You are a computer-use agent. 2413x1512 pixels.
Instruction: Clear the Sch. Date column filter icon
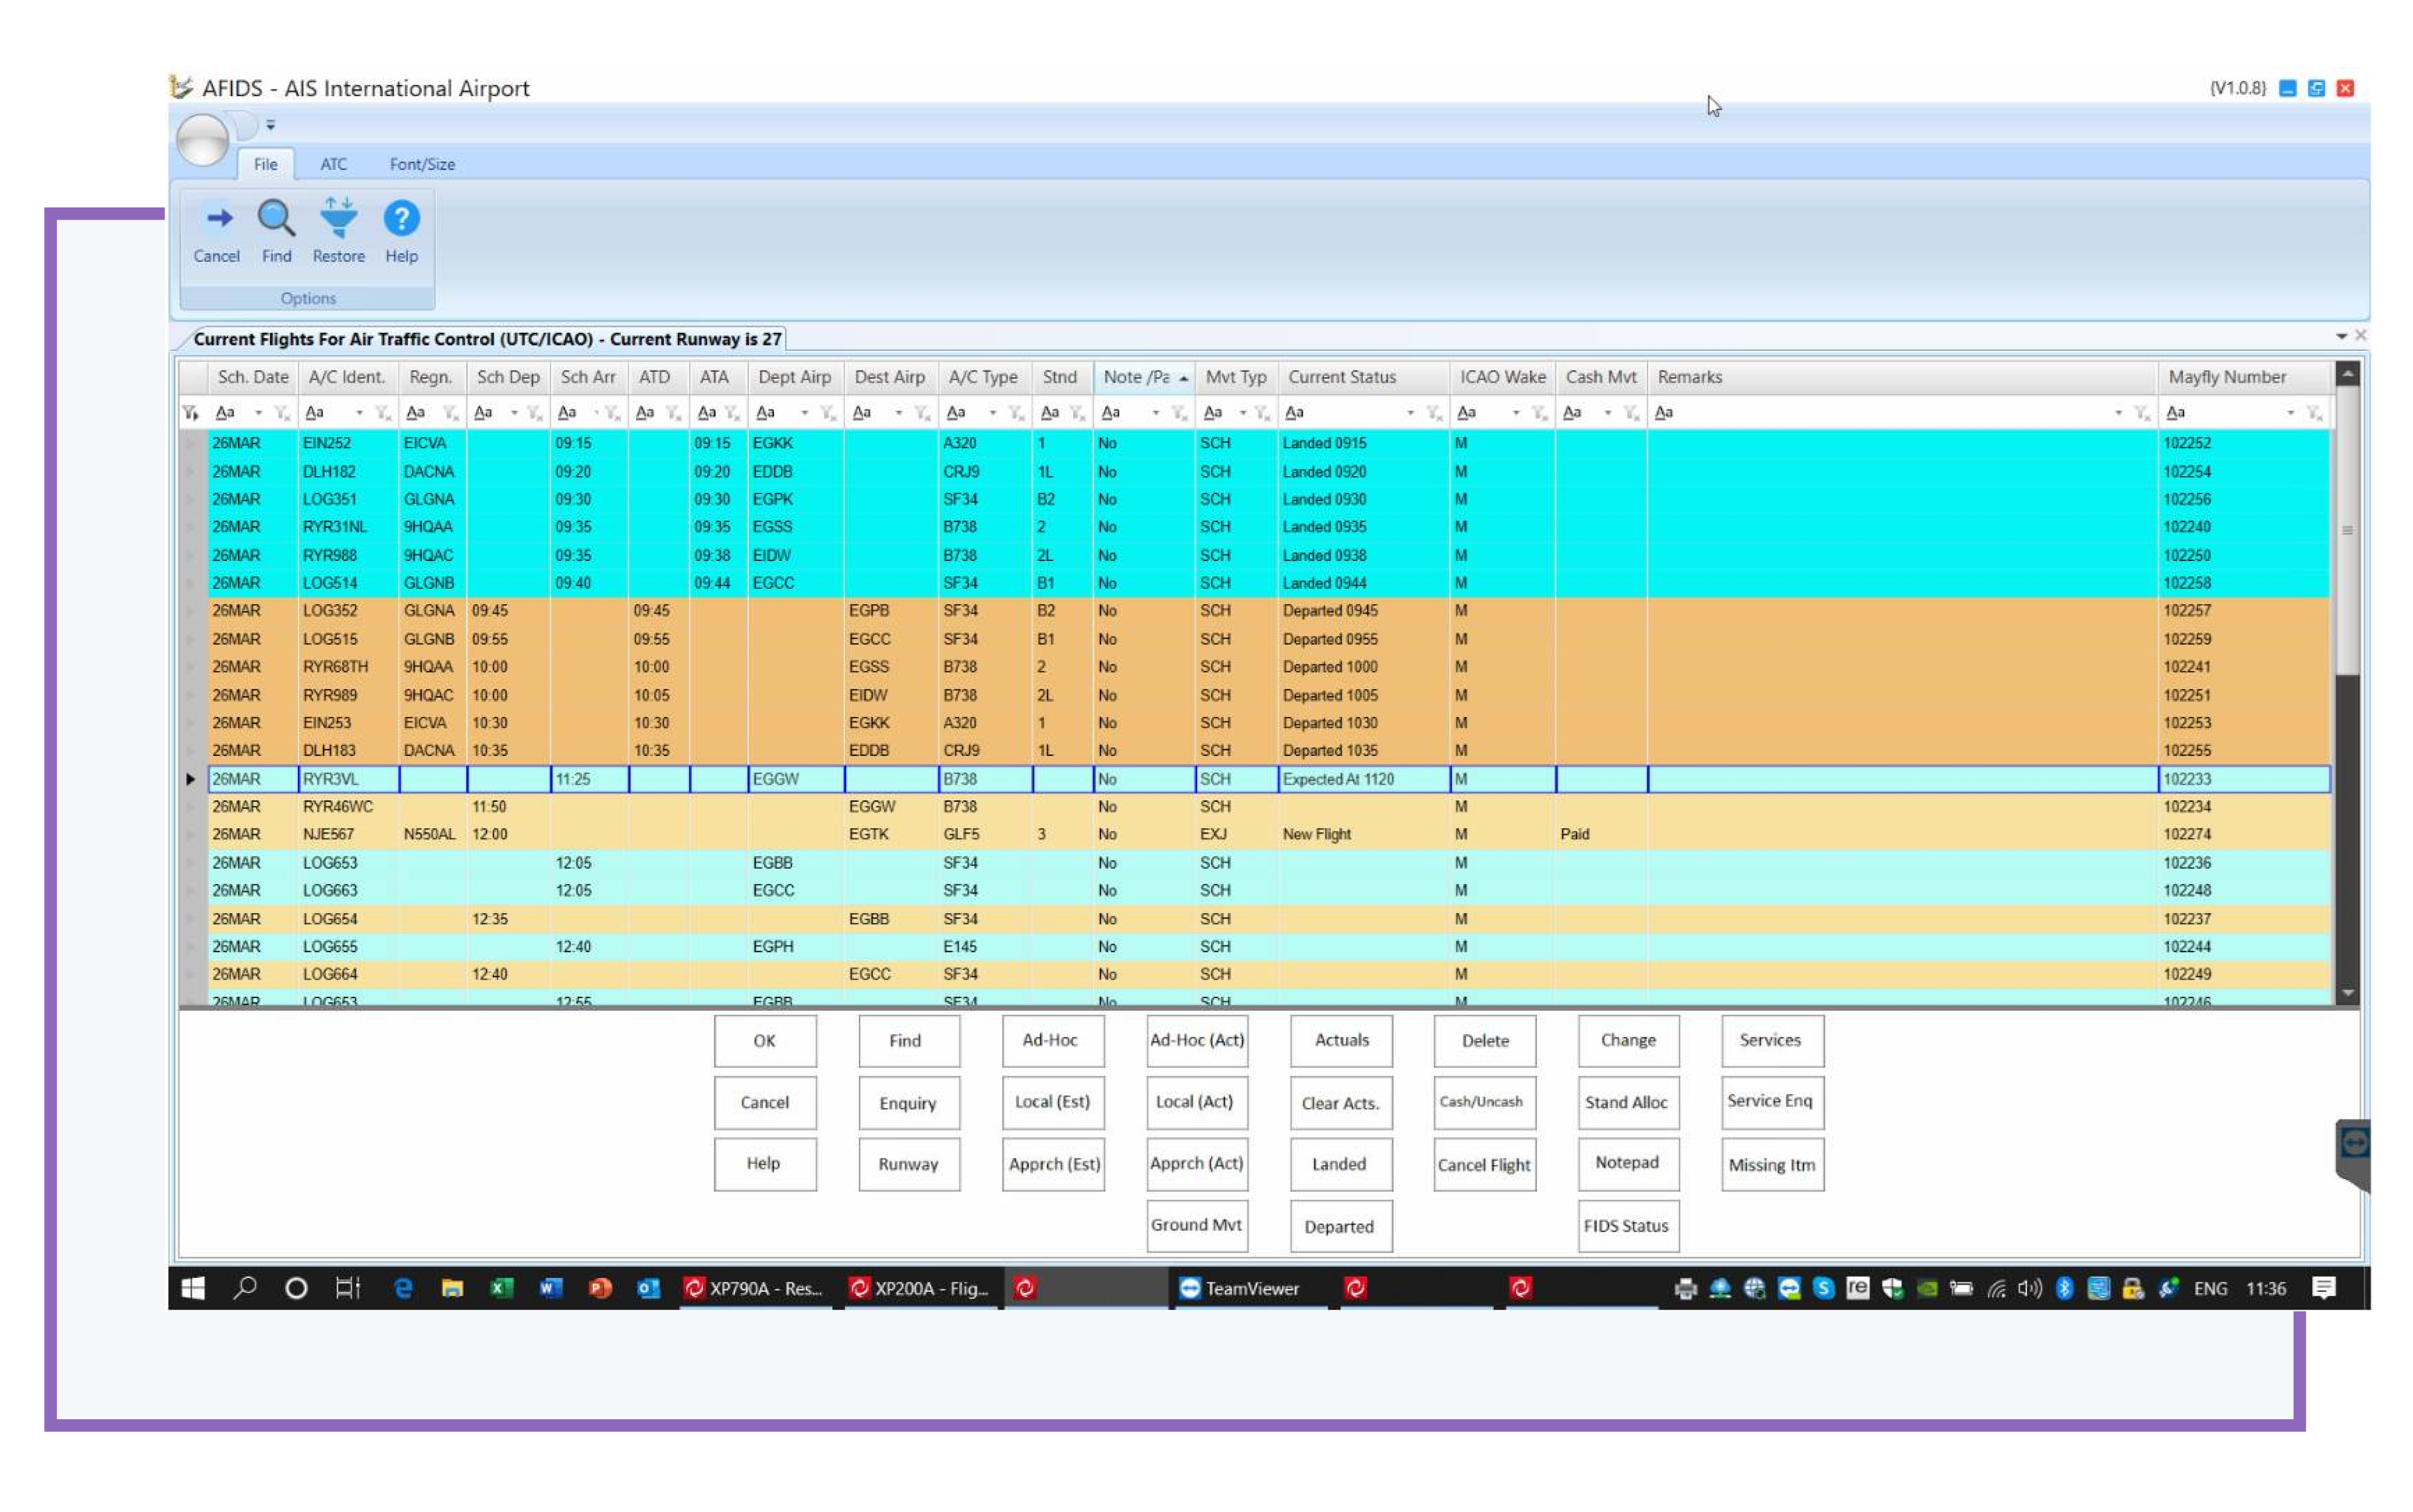[282, 413]
